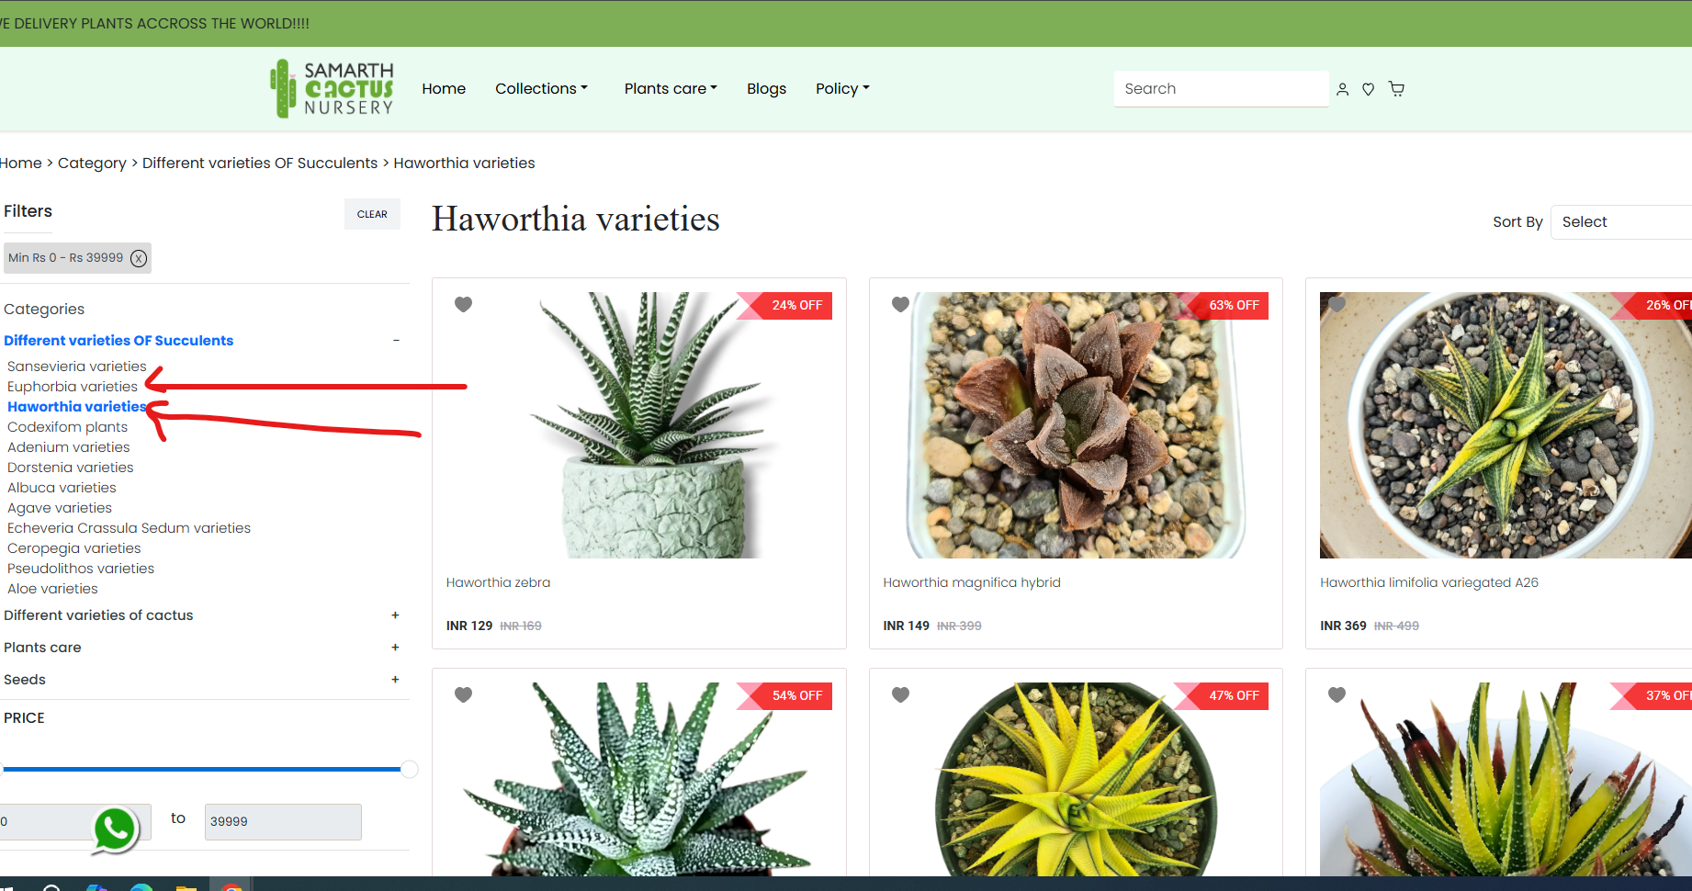1692x891 pixels.
Task: Expand the Plants care filter category plus
Action: click(395, 648)
